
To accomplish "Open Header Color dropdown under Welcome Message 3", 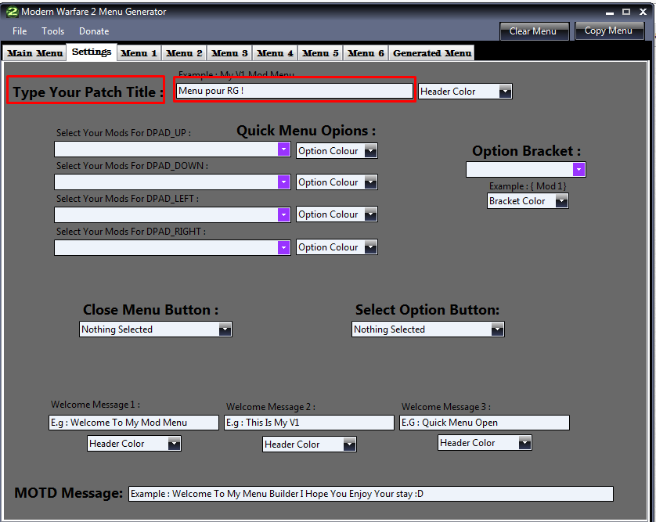I will [x=485, y=442].
